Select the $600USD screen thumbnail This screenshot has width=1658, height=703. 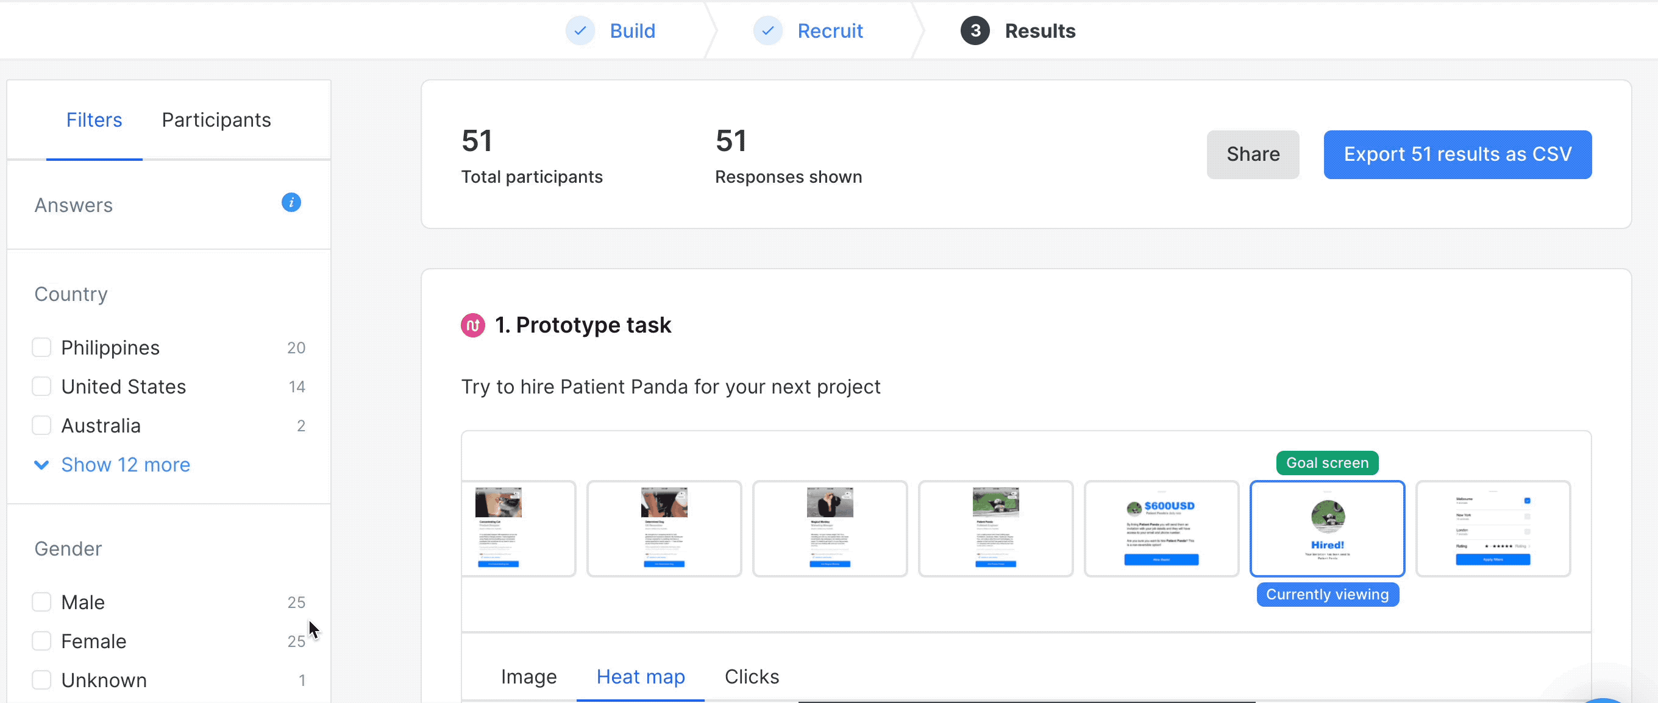coord(1161,529)
